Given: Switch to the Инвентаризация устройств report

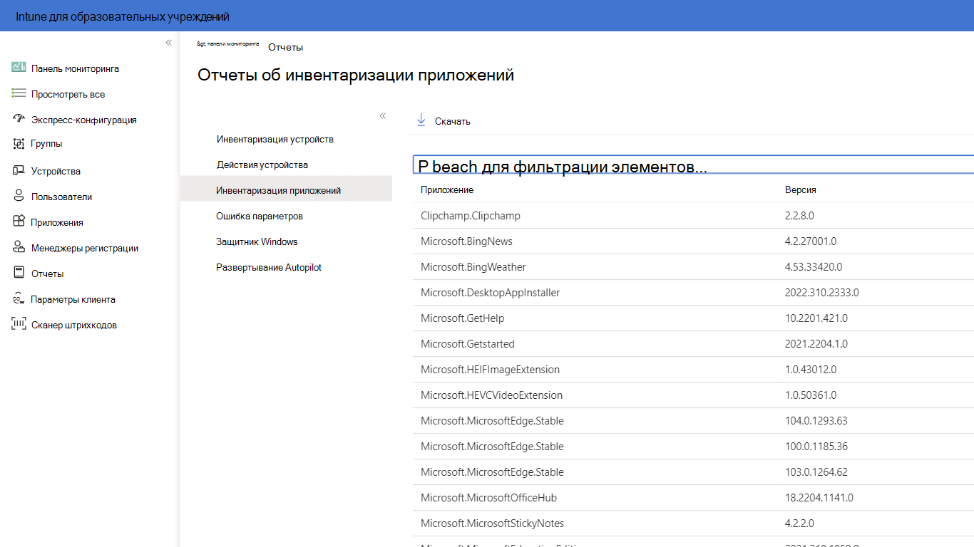Looking at the screenshot, I should tap(275, 139).
